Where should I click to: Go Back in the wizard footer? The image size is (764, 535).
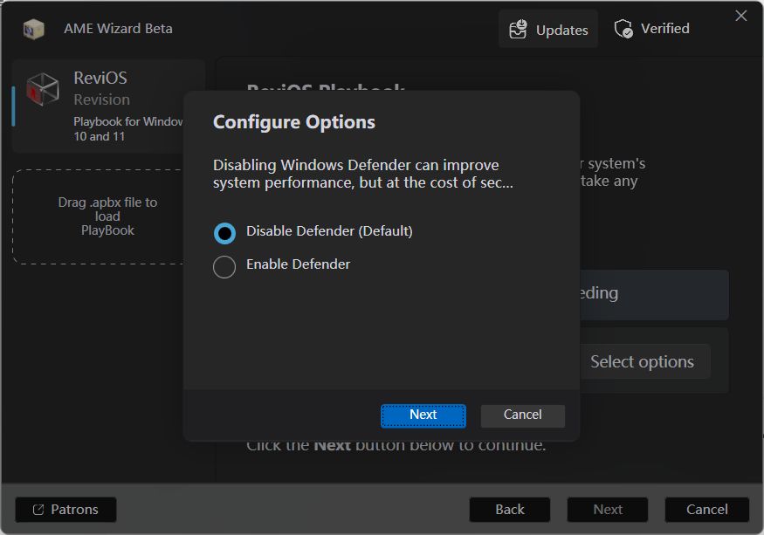click(x=510, y=510)
